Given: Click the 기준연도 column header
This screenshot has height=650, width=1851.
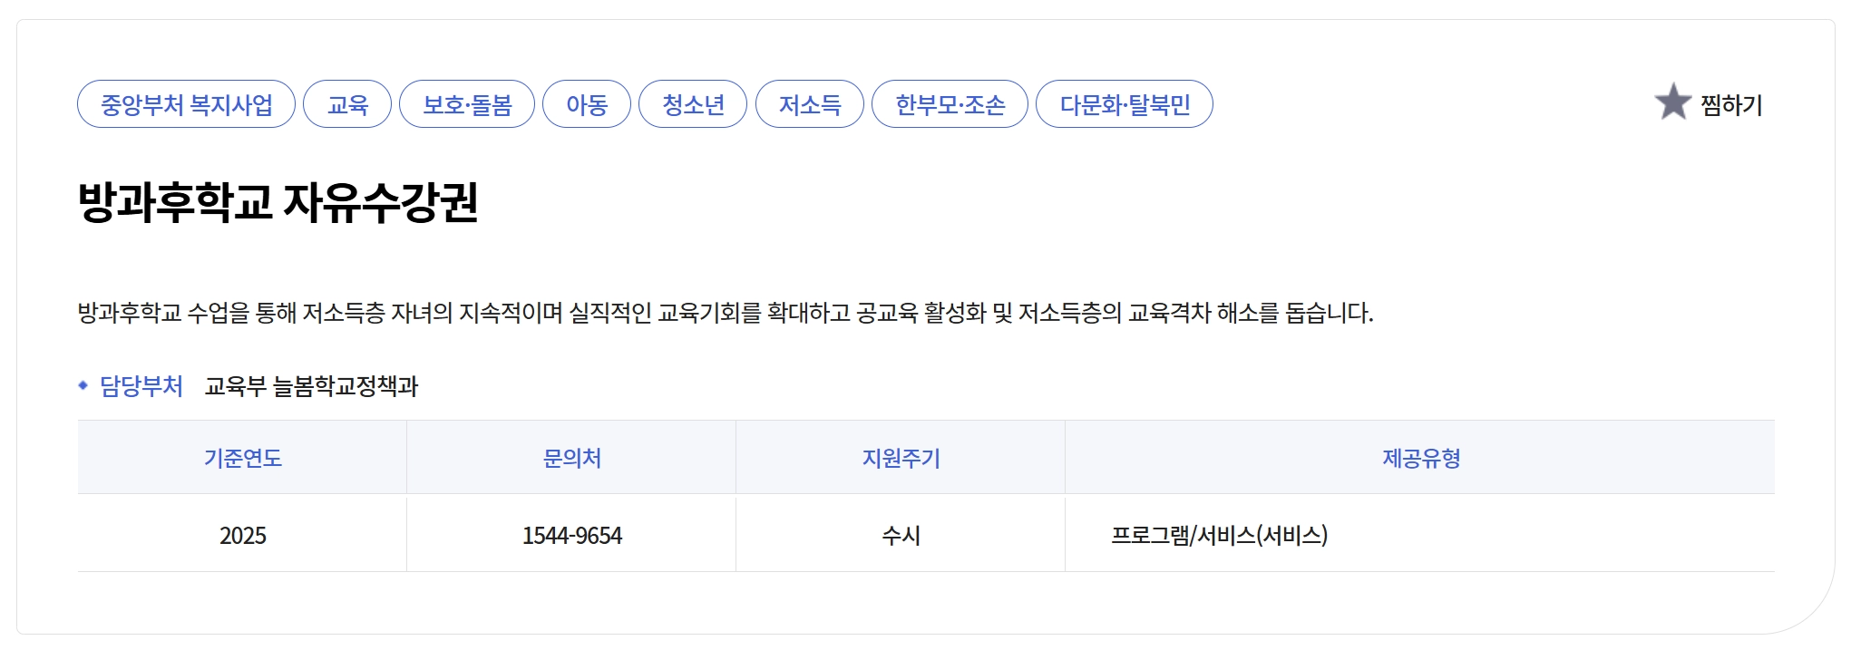Looking at the screenshot, I should (241, 459).
